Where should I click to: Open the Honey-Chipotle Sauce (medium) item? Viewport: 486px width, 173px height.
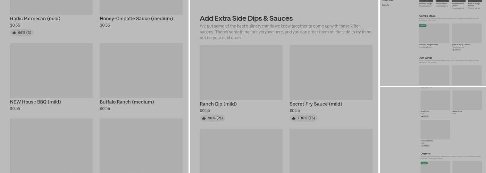136,19
